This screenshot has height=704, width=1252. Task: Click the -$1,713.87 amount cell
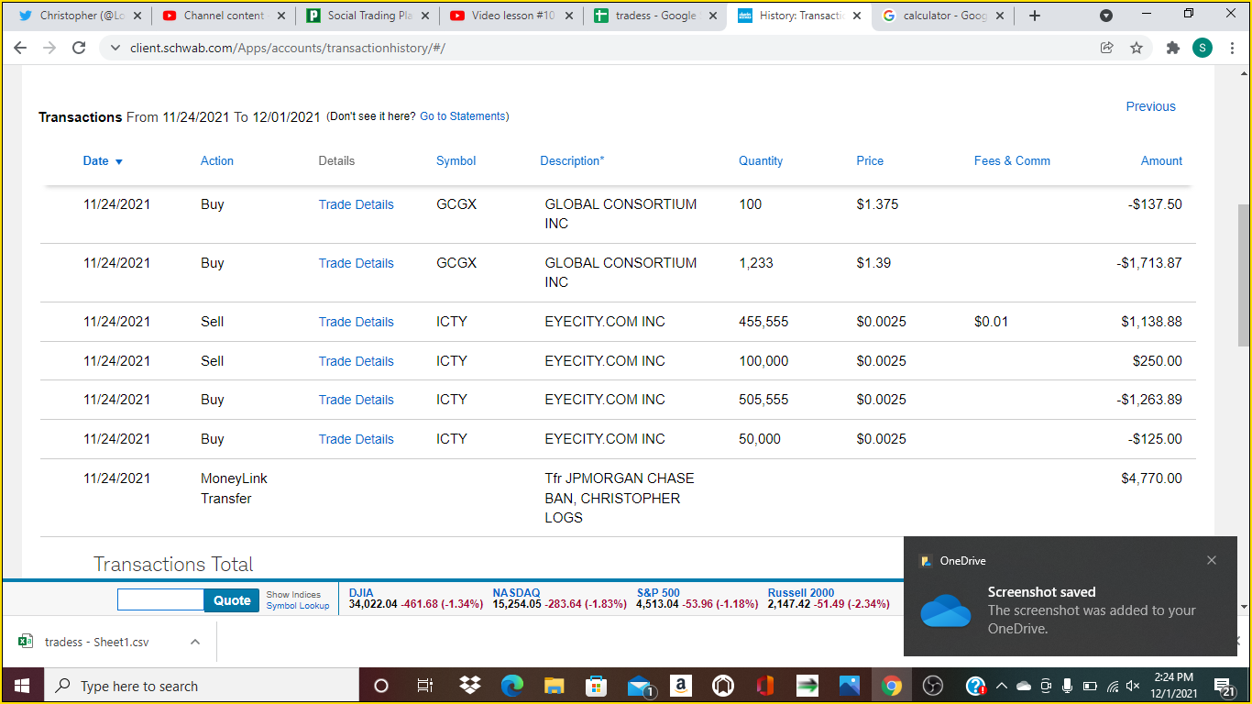[1148, 263]
